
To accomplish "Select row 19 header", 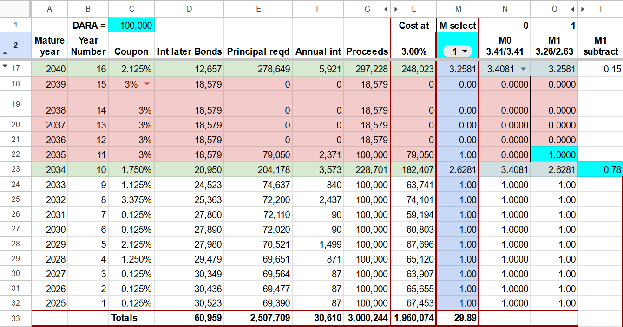I will tap(16, 104).
